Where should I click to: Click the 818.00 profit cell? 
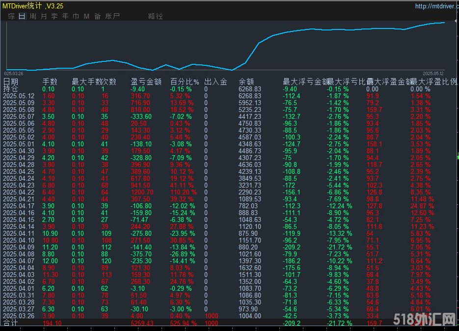(140, 110)
